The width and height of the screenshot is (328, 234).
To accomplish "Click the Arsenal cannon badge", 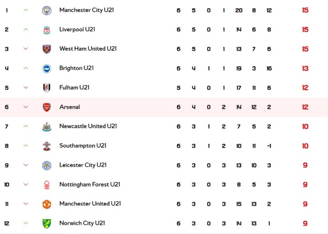I will (47, 107).
